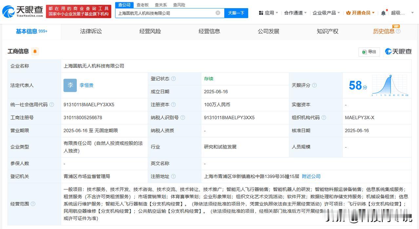Click the help icon next to 登记状态
The width and height of the screenshot is (419, 229).
click(x=173, y=79)
